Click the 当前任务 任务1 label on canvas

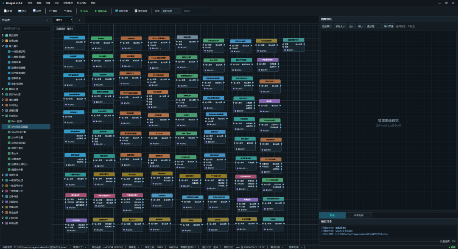(64, 29)
